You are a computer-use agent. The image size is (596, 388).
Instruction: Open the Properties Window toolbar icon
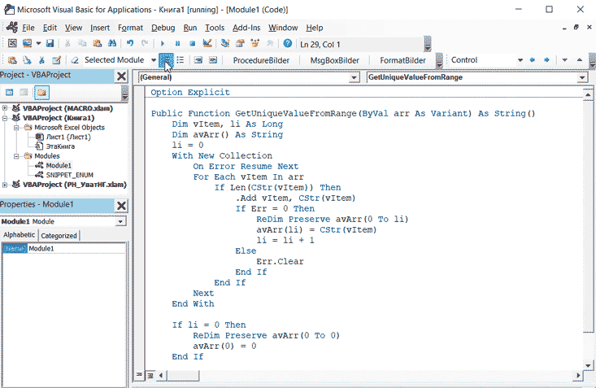(x=240, y=43)
